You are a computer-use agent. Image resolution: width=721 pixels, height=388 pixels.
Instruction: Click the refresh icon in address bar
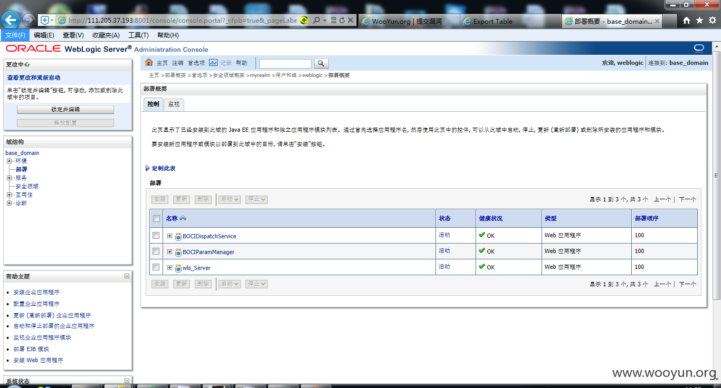click(341, 20)
